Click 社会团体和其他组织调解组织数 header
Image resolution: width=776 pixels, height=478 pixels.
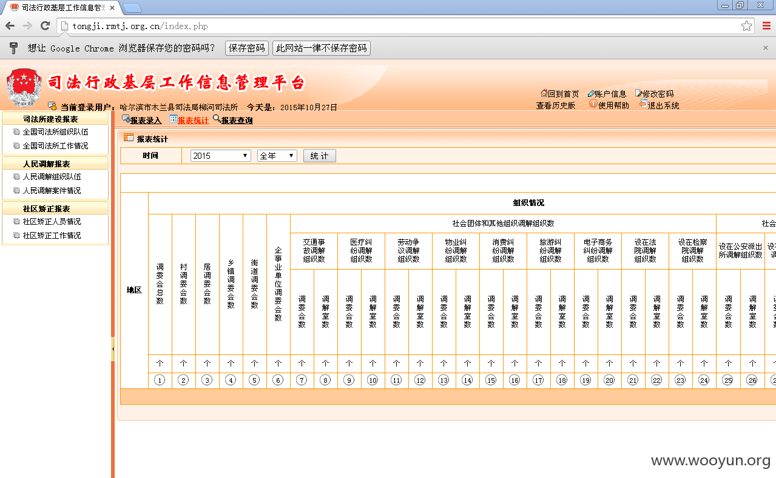(x=503, y=224)
